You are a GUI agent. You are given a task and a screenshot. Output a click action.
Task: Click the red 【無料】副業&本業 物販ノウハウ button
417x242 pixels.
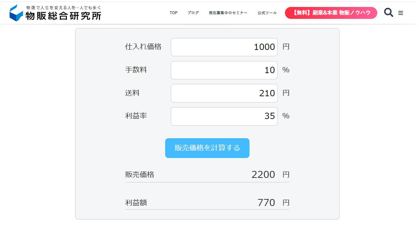point(331,13)
